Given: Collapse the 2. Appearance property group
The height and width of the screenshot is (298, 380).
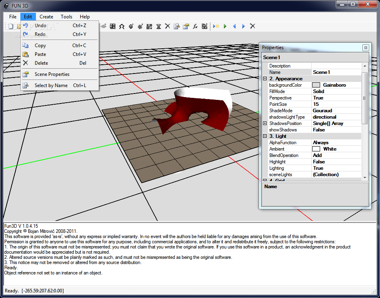Looking at the screenshot, I should point(265,79).
